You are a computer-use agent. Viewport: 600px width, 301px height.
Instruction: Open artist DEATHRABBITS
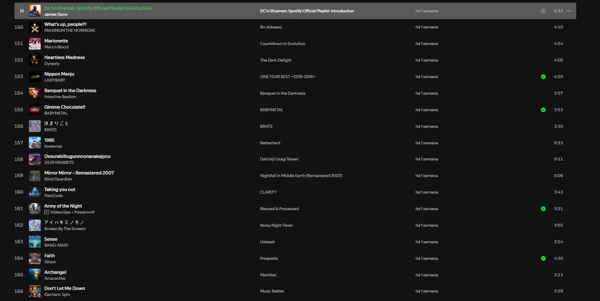[60, 163]
